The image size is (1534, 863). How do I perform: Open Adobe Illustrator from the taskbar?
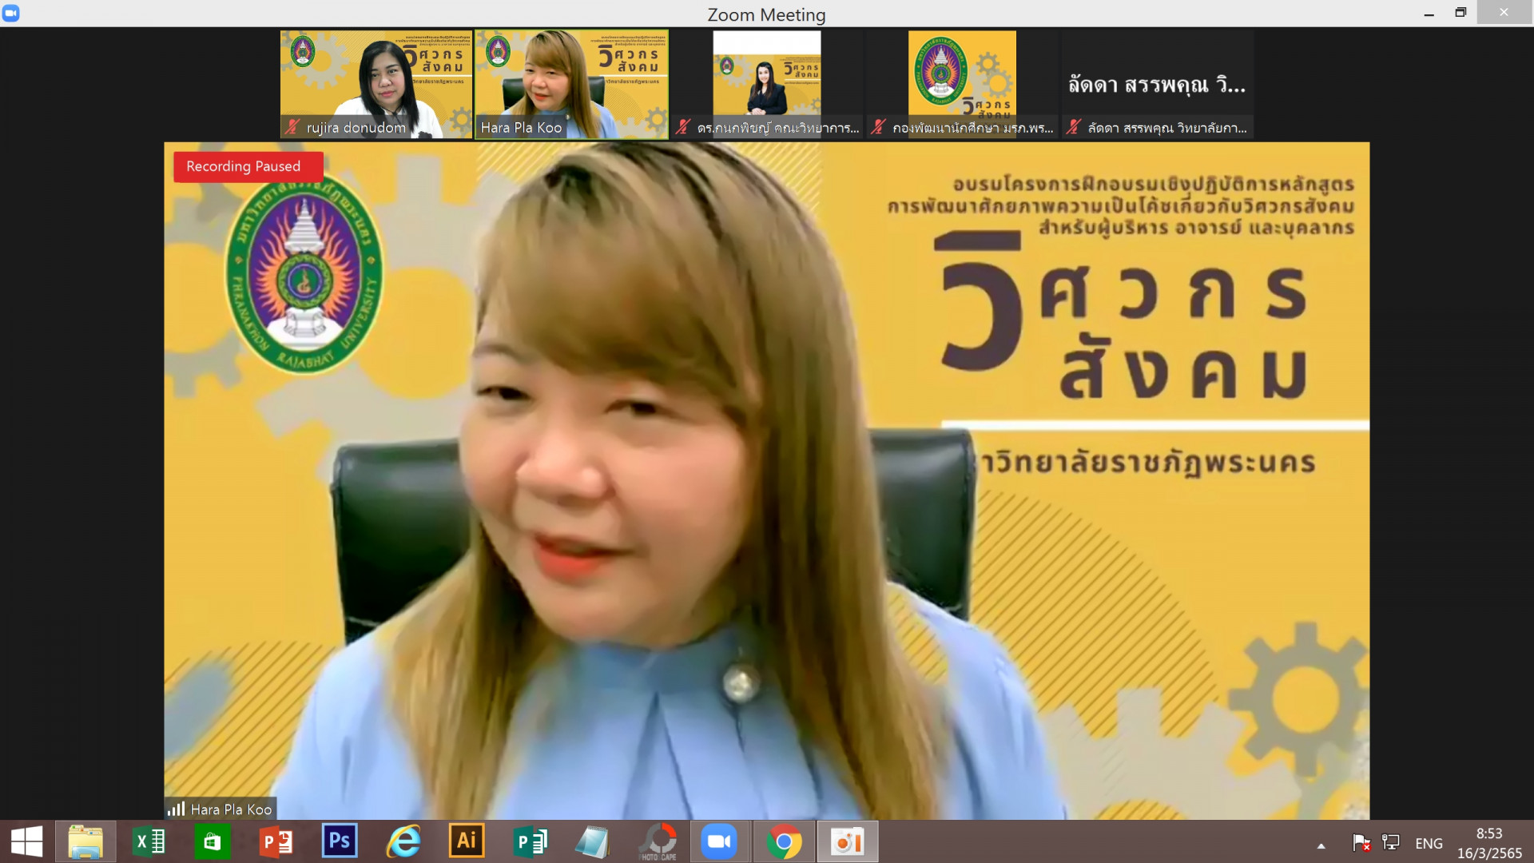(467, 841)
